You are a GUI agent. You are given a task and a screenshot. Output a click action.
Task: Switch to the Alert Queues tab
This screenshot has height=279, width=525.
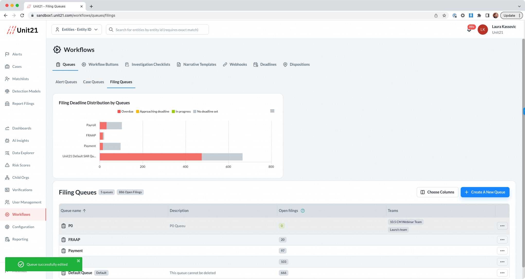tap(66, 82)
